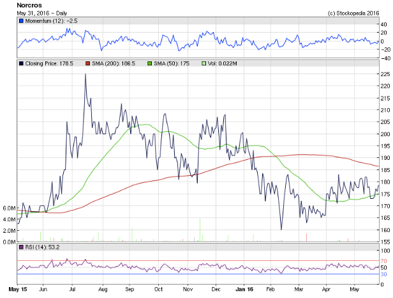The height and width of the screenshot is (298, 393).
Task: Click the 'RSI (14): 53.2' label
Action: pos(42,247)
